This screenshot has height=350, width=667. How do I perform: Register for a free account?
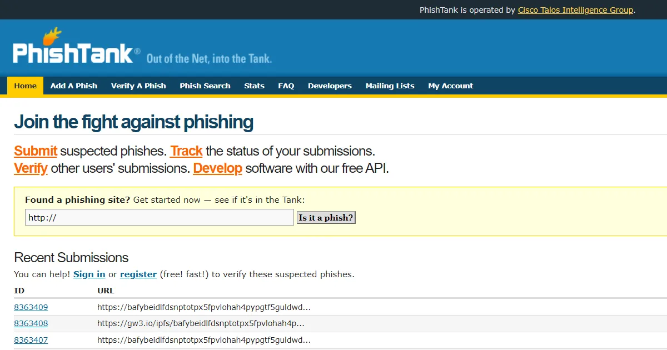pyautogui.click(x=138, y=274)
